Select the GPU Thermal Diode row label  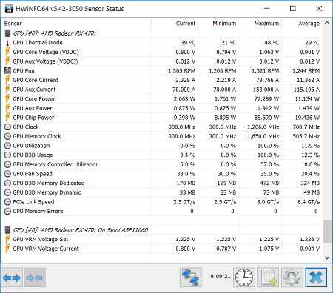tap(38, 43)
